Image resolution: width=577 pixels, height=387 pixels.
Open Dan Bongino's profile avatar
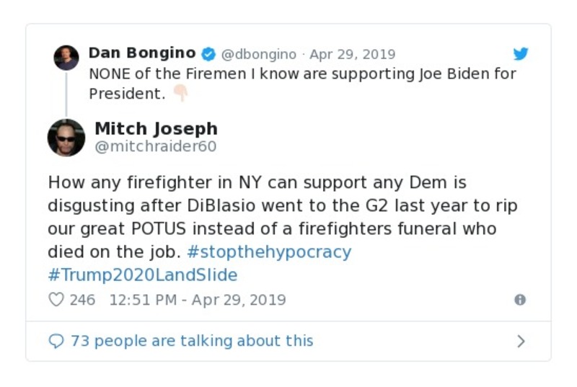click(66, 58)
